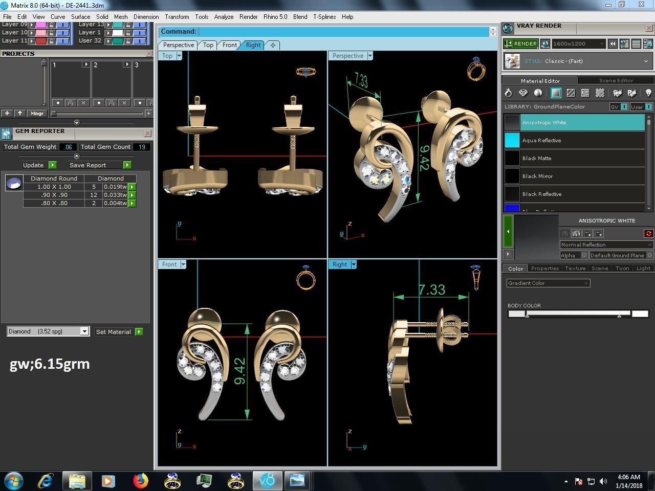This screenshot has height=491, width=655.
Task: Click the left body color swatch
Action: tap(516, 314)
